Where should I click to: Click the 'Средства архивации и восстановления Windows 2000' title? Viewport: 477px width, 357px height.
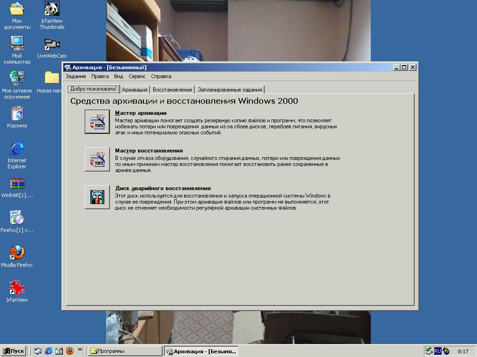click(x=184, y=101)
